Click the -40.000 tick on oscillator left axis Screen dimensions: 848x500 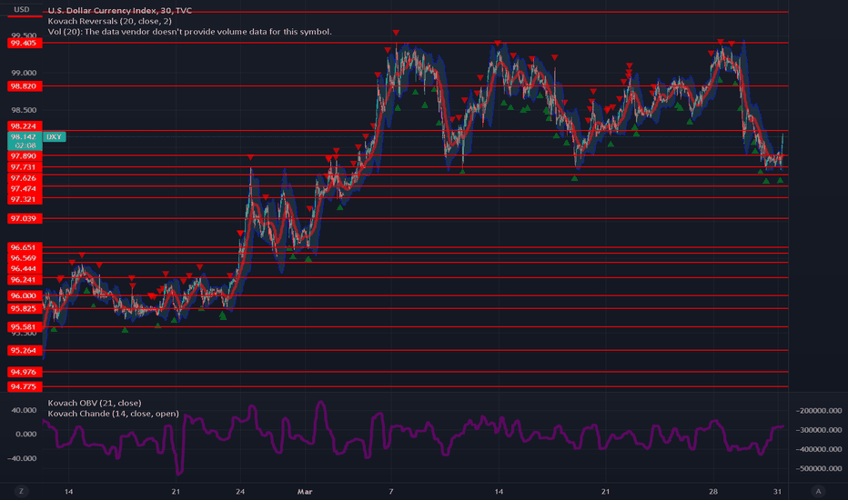[x=23, y=458]
